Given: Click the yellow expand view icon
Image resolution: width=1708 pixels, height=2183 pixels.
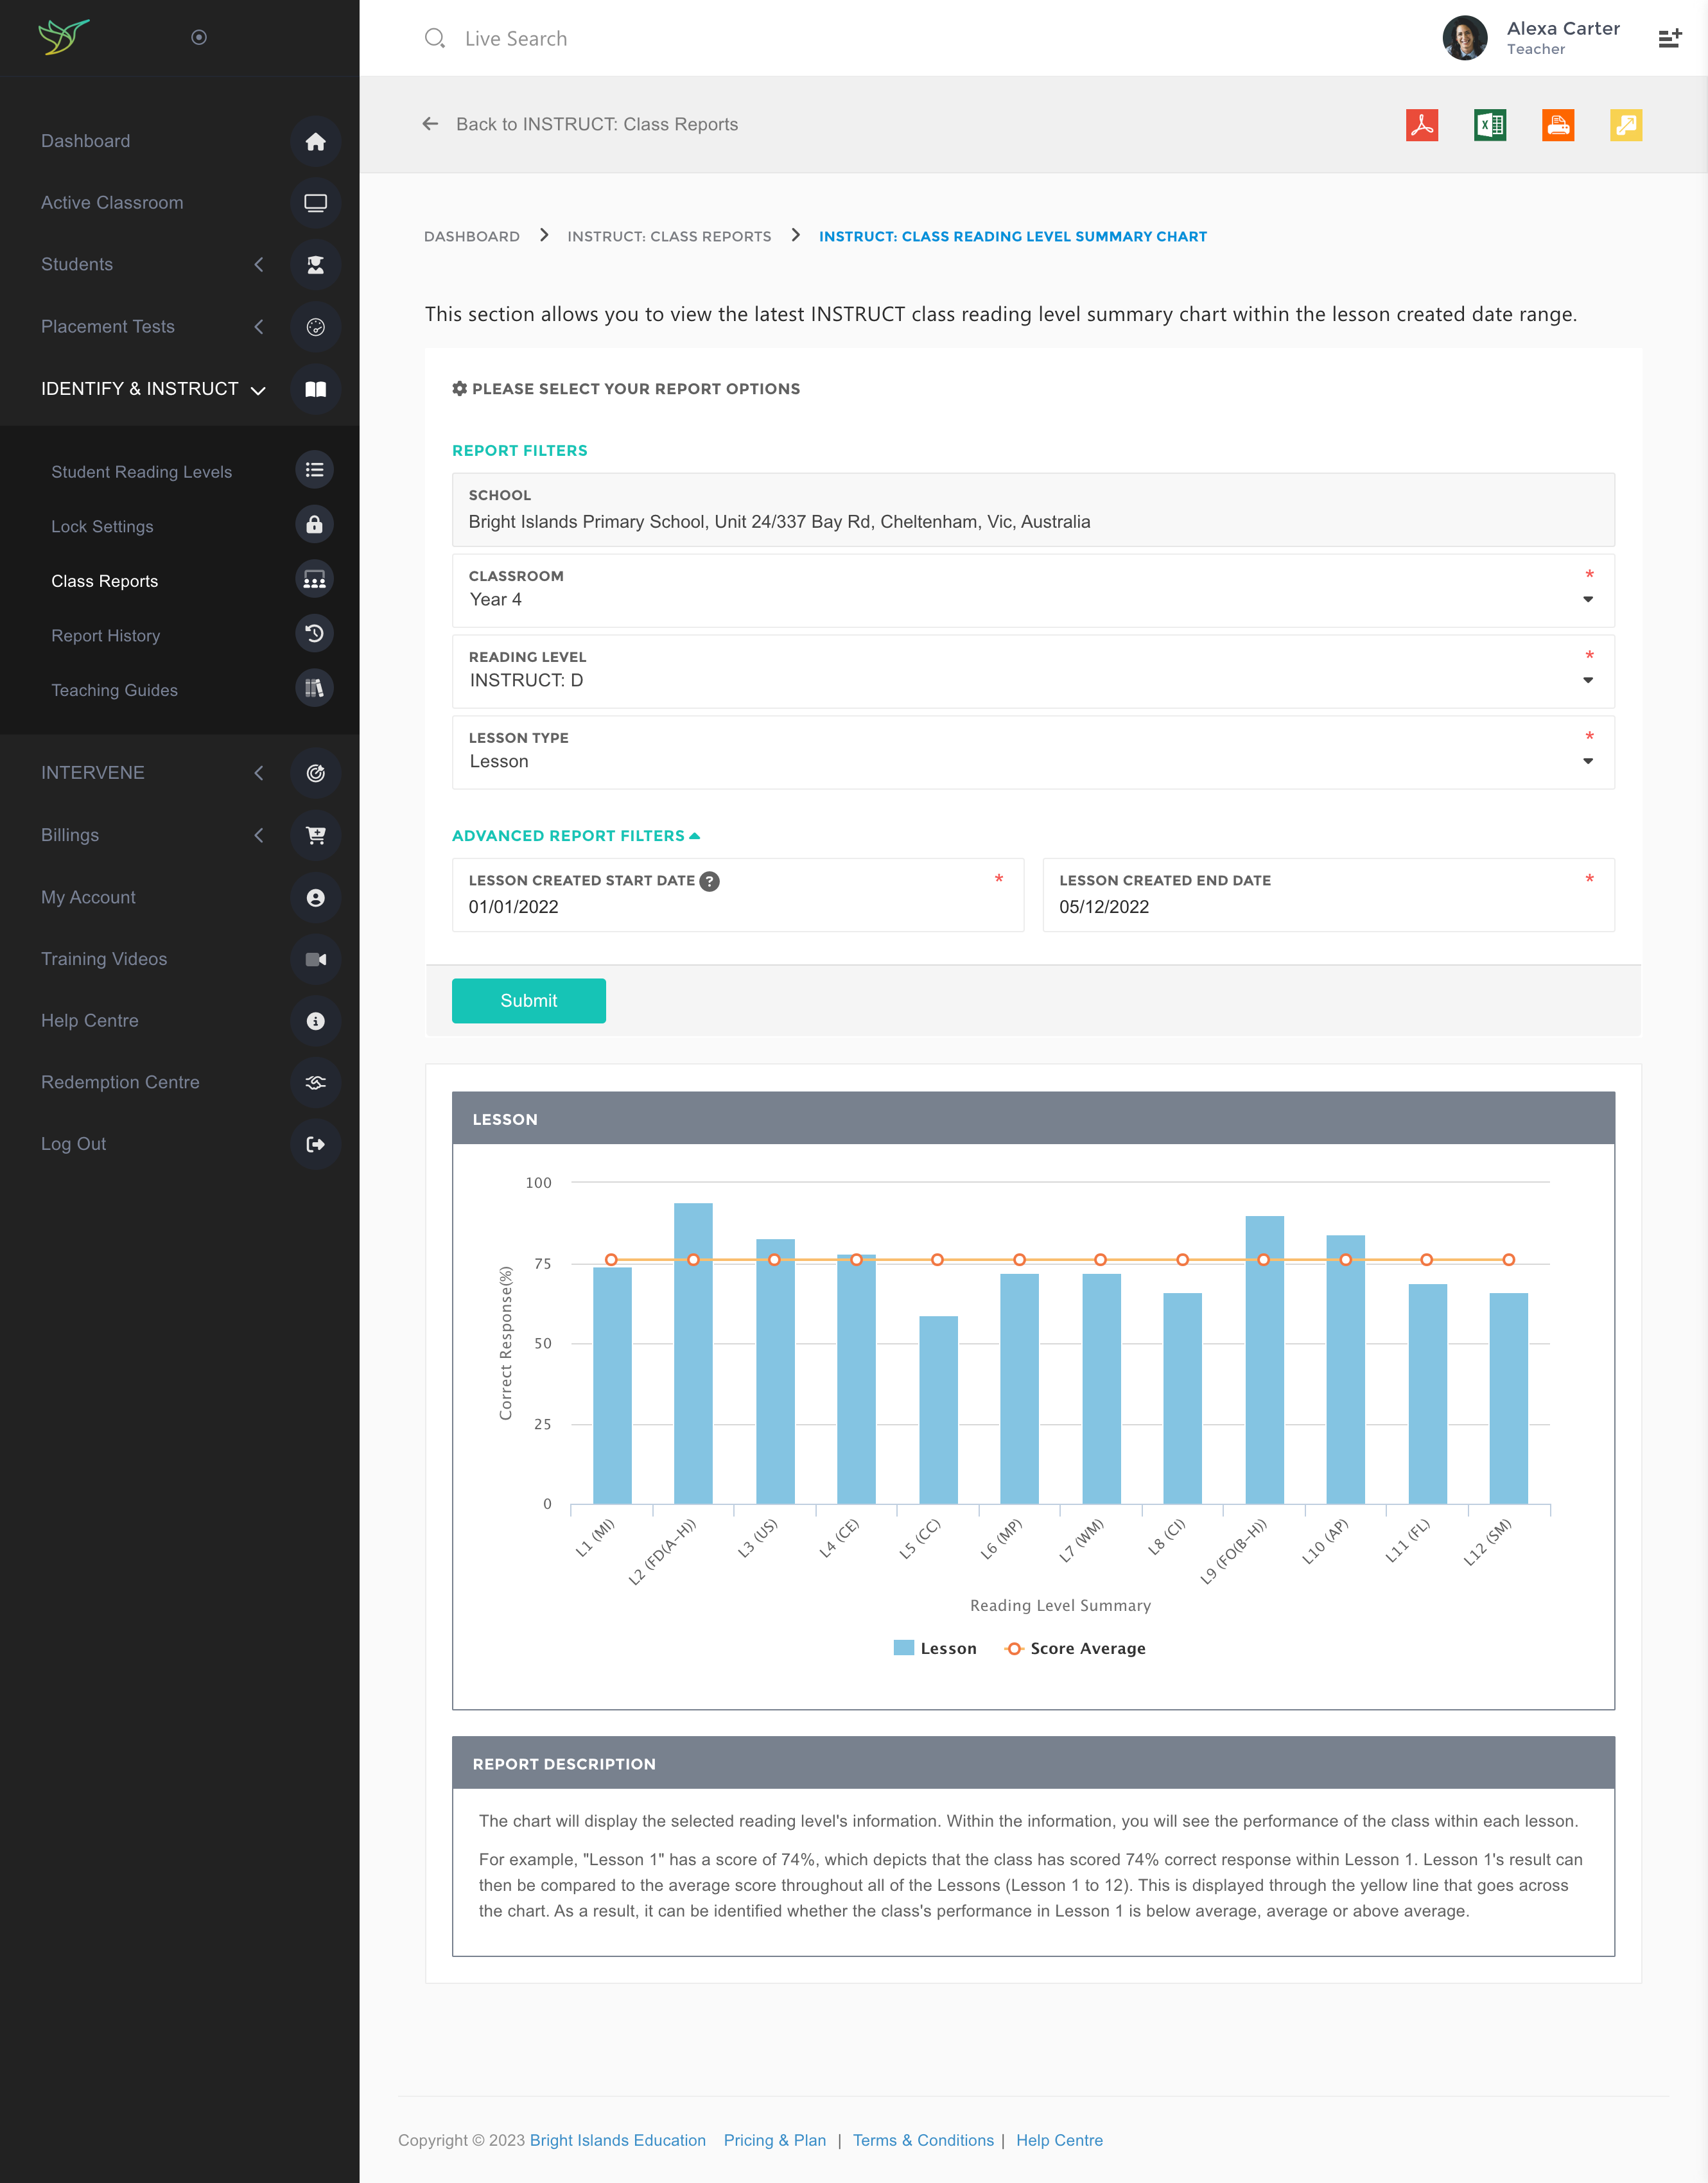Looking at the screenshot, I should pos(1625,125).
